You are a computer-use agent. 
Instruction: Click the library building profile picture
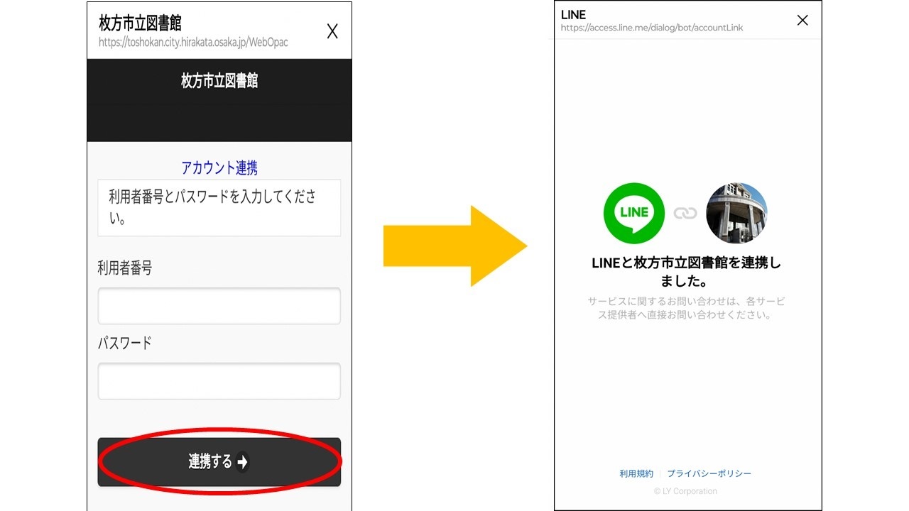[x=737, y=213]
